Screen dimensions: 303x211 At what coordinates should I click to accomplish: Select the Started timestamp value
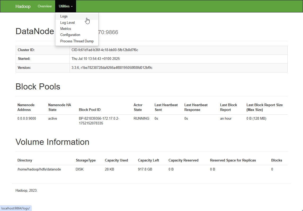coord(95,59)
